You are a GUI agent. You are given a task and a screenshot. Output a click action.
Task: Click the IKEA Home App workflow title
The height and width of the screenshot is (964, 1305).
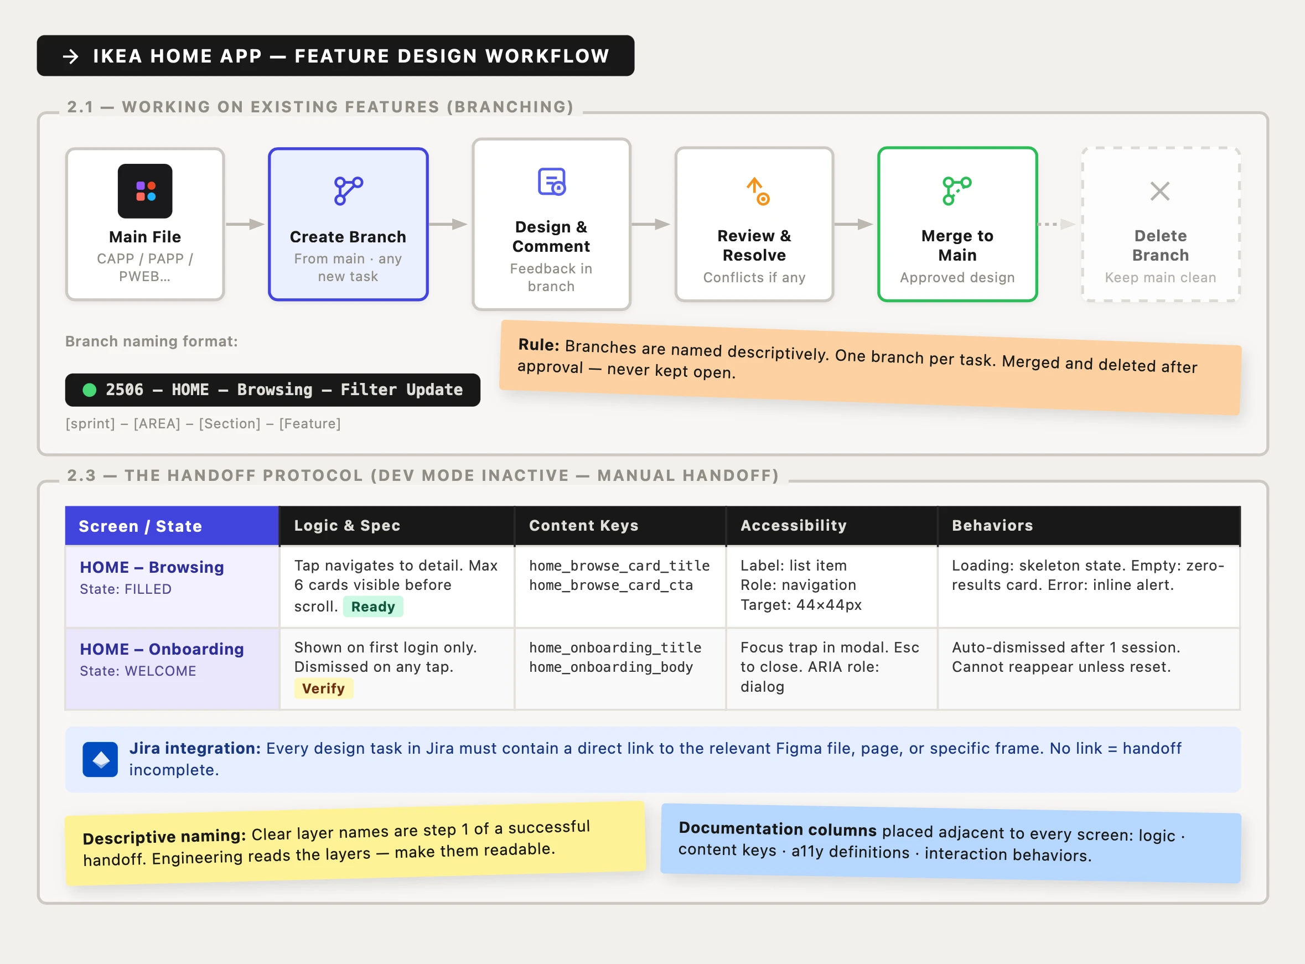351,56
